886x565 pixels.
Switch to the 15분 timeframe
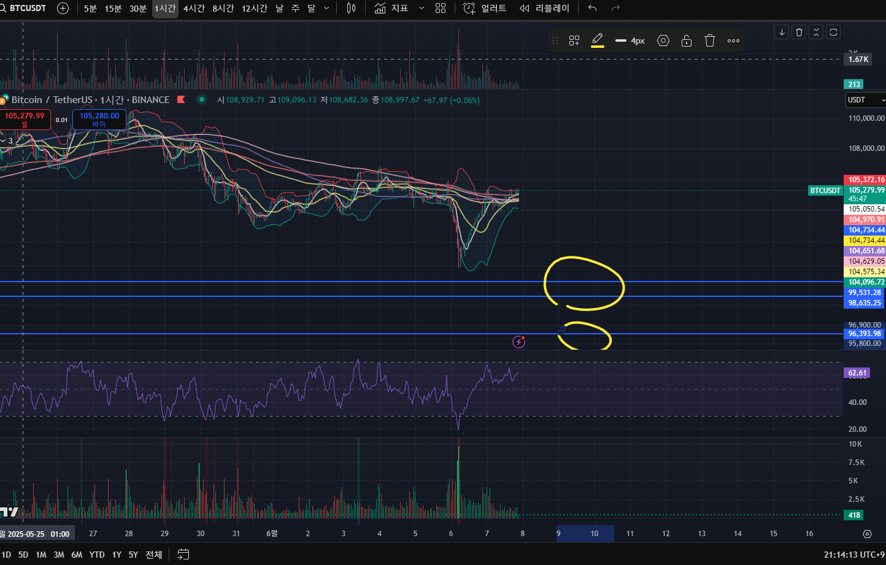click(113, 8)
